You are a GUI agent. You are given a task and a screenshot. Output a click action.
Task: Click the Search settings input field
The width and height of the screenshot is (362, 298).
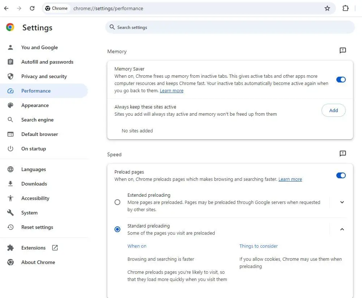click(230, 27)
